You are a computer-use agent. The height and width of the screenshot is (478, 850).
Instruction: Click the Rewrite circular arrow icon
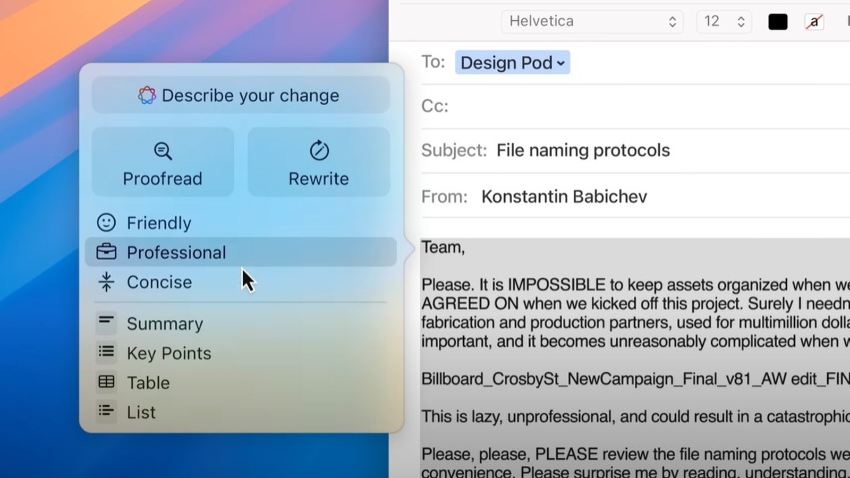coord(319,151)
